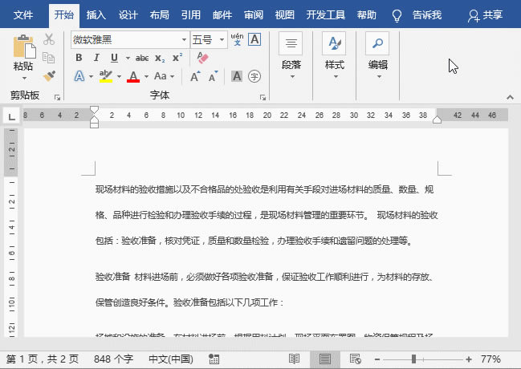Viewport: 521px width, 369px height.
Task: Open the Styles gallery icon
Action: tap(334, 43)
